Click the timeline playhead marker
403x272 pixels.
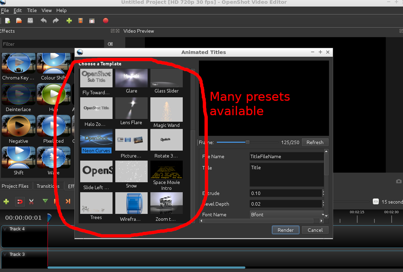(x=49, y=218)
